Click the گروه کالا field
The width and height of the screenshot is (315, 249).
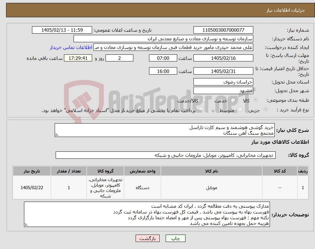tap(166, 155)
